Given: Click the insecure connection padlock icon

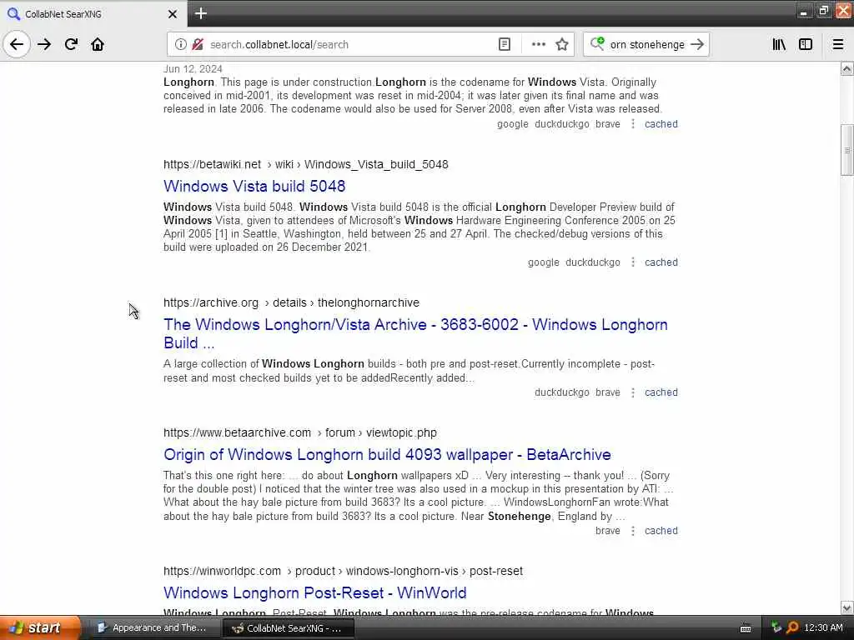Looking at the screenshot, I should tap(198, 44).
